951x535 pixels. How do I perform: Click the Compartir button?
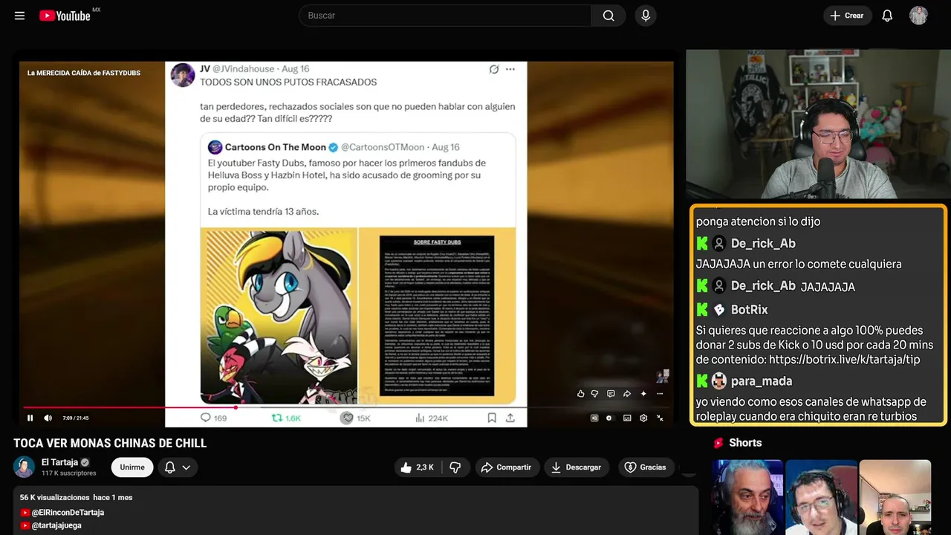[506, 467]
